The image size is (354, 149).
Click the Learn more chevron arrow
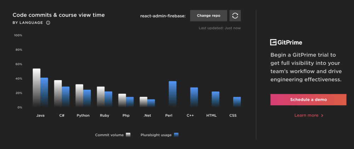(322, 115)
